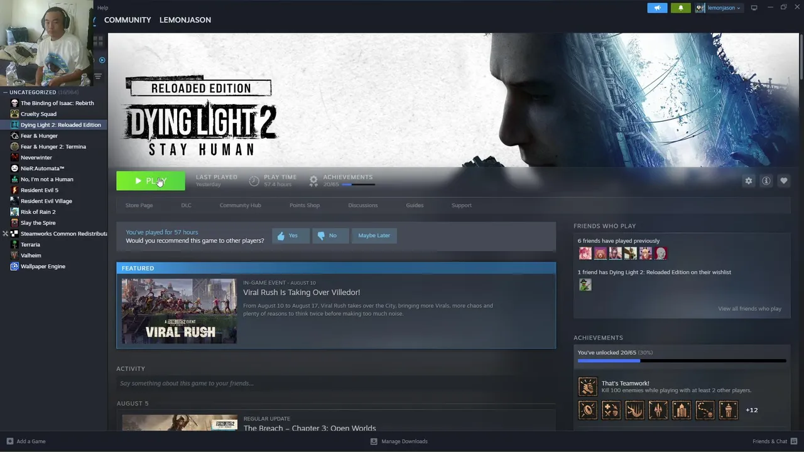Click the ACHIEVEMENTS heading in the right panel
This screenshot has width=804, height=452.
point(598,338)
